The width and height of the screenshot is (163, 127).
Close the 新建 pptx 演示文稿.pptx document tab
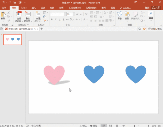35,29
